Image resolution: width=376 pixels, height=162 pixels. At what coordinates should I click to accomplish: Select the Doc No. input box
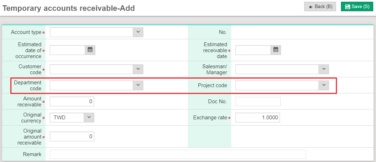[x=258, y=101]
